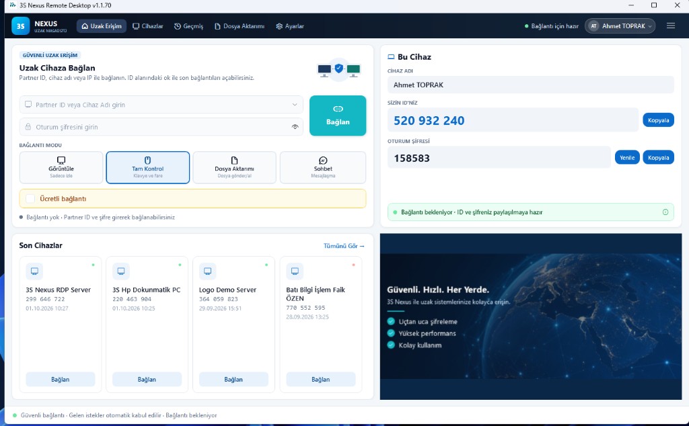Click the secure connection shield illustration

tap(338, 69)
